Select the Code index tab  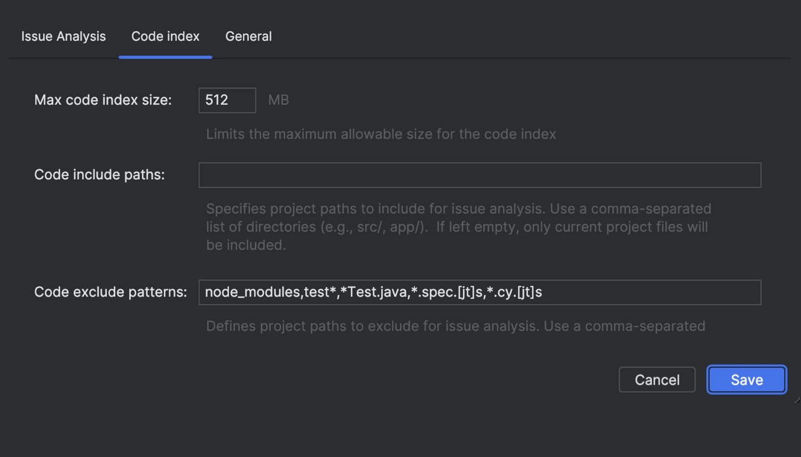165,37
